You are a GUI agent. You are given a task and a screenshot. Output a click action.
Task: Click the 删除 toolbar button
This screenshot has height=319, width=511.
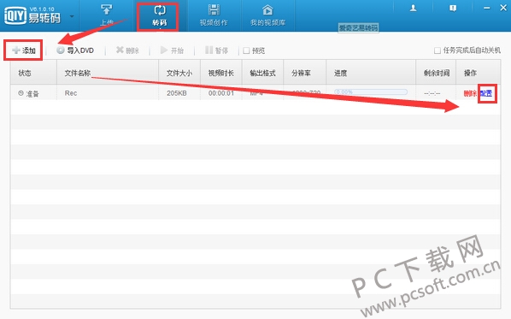pyautogui.click(x=127, y=50)
